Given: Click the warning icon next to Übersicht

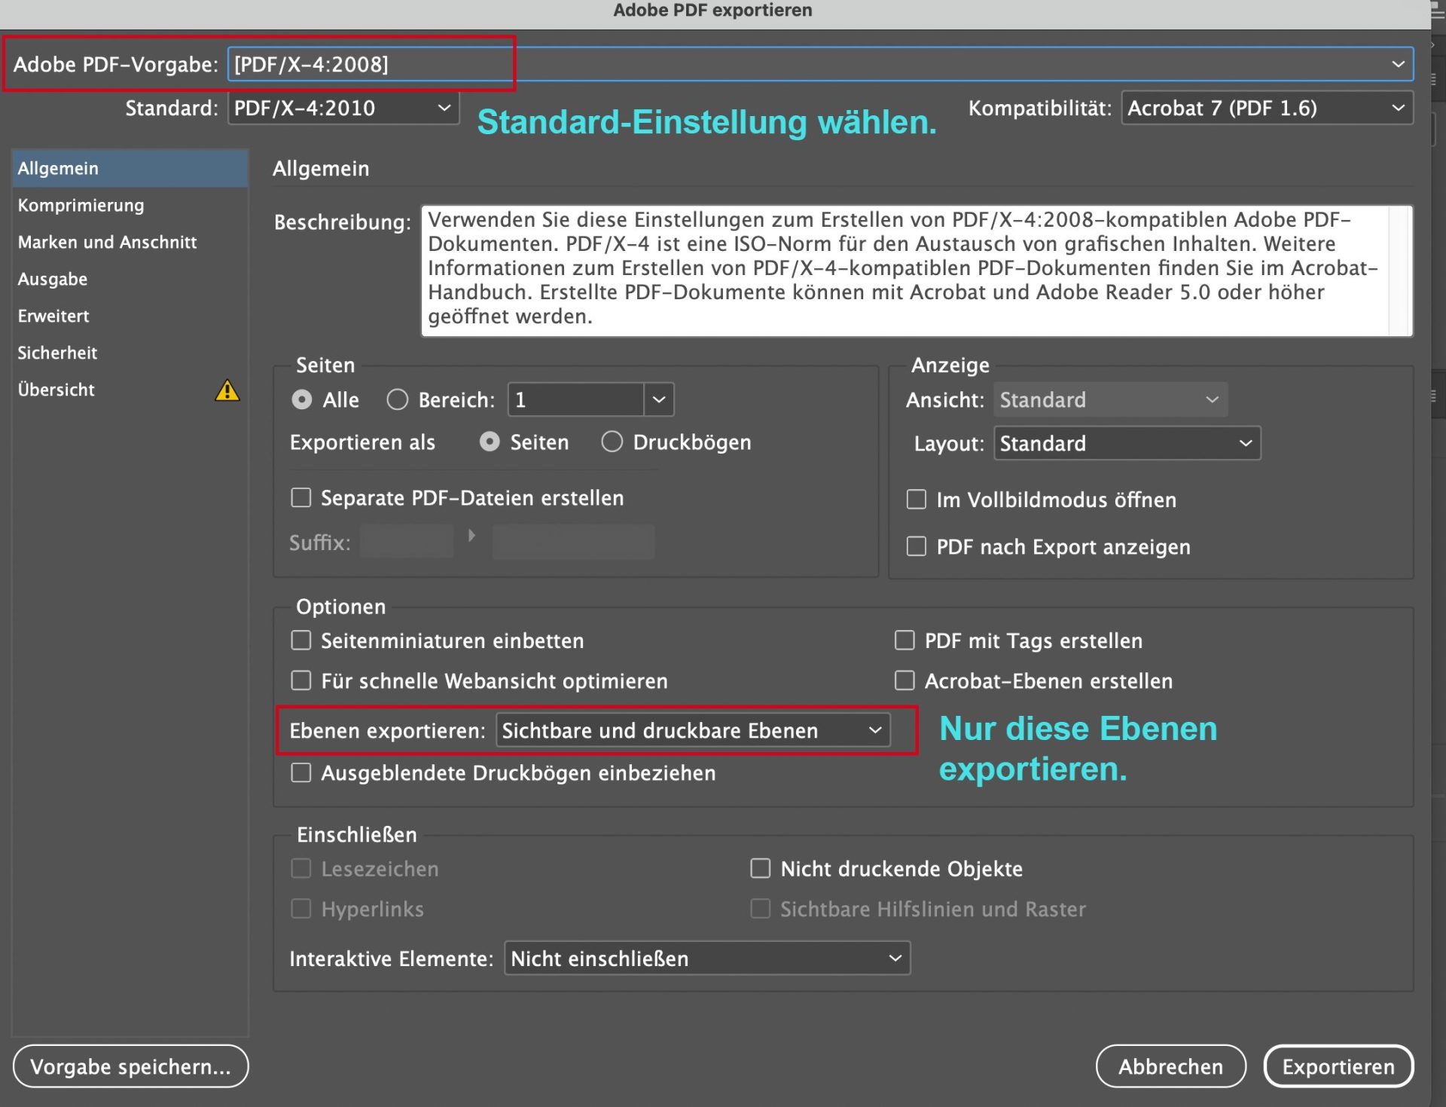Looking at the screenshot, I should (227, 390).
